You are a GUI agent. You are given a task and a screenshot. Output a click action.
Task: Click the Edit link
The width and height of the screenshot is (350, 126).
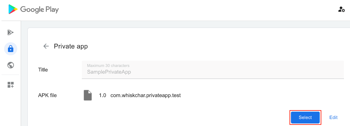click(x=333, y=117)
